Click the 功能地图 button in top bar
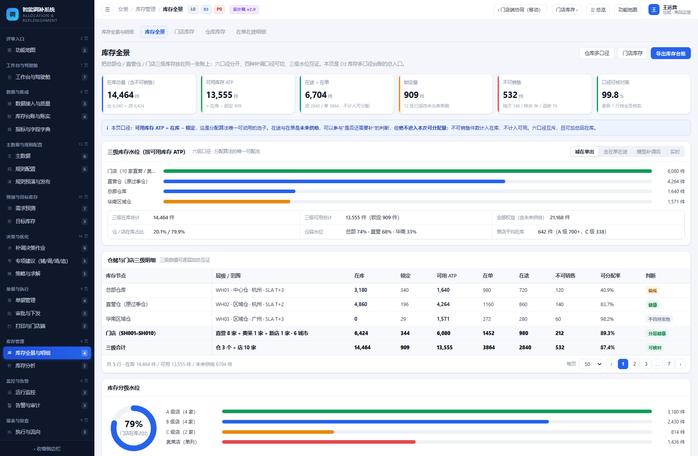Screen dimensions: 698x456 [628, 10]
